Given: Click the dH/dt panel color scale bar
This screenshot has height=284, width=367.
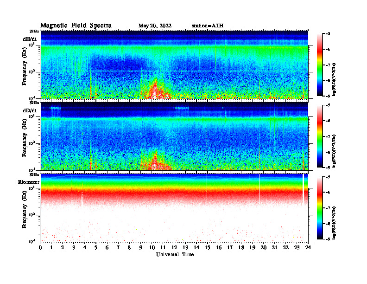Looking at the screenshot, I should (x=319, y=65).
